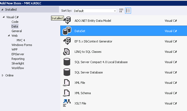Collapse the Visual C# tree node
The width and height of the screenshot is (187, 111).
pos(4,17)
